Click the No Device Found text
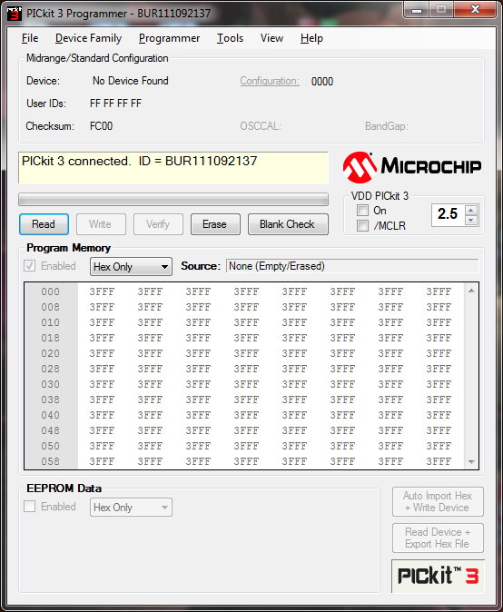 [x=131, y=81]
